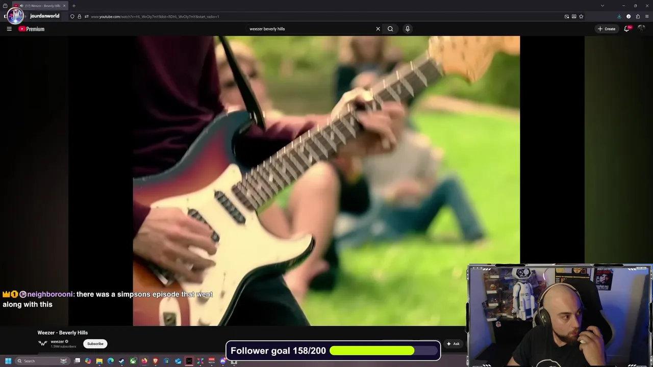Viewport: 653px width, 367px height.
Task: Click the Ask button below video
Action: pos(453,344)
